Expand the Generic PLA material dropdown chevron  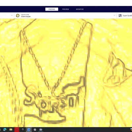(x=114, y=16)
